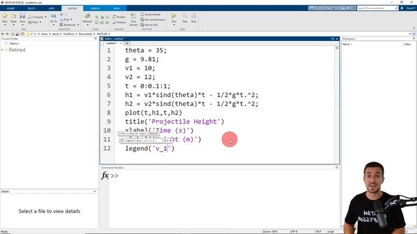Open the Workspace panel actions menu
417x234 pixels.
pos(414,39)
